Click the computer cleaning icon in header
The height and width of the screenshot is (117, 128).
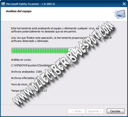tap(120, 14)
